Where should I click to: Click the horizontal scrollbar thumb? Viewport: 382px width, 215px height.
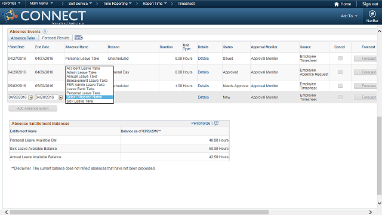point(139,212)
